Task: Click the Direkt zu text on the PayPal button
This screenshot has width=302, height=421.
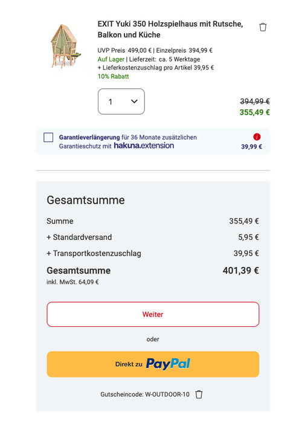Action: [x=129, y=364]
